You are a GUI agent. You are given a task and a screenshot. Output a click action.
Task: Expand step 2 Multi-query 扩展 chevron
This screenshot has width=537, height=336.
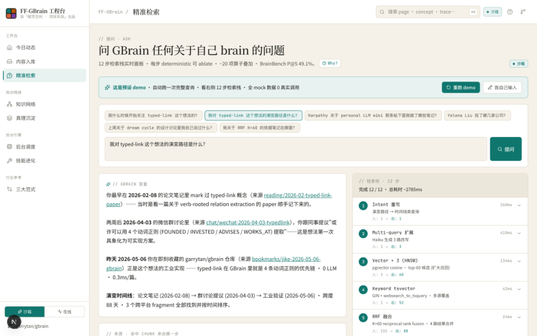(519, 233)
